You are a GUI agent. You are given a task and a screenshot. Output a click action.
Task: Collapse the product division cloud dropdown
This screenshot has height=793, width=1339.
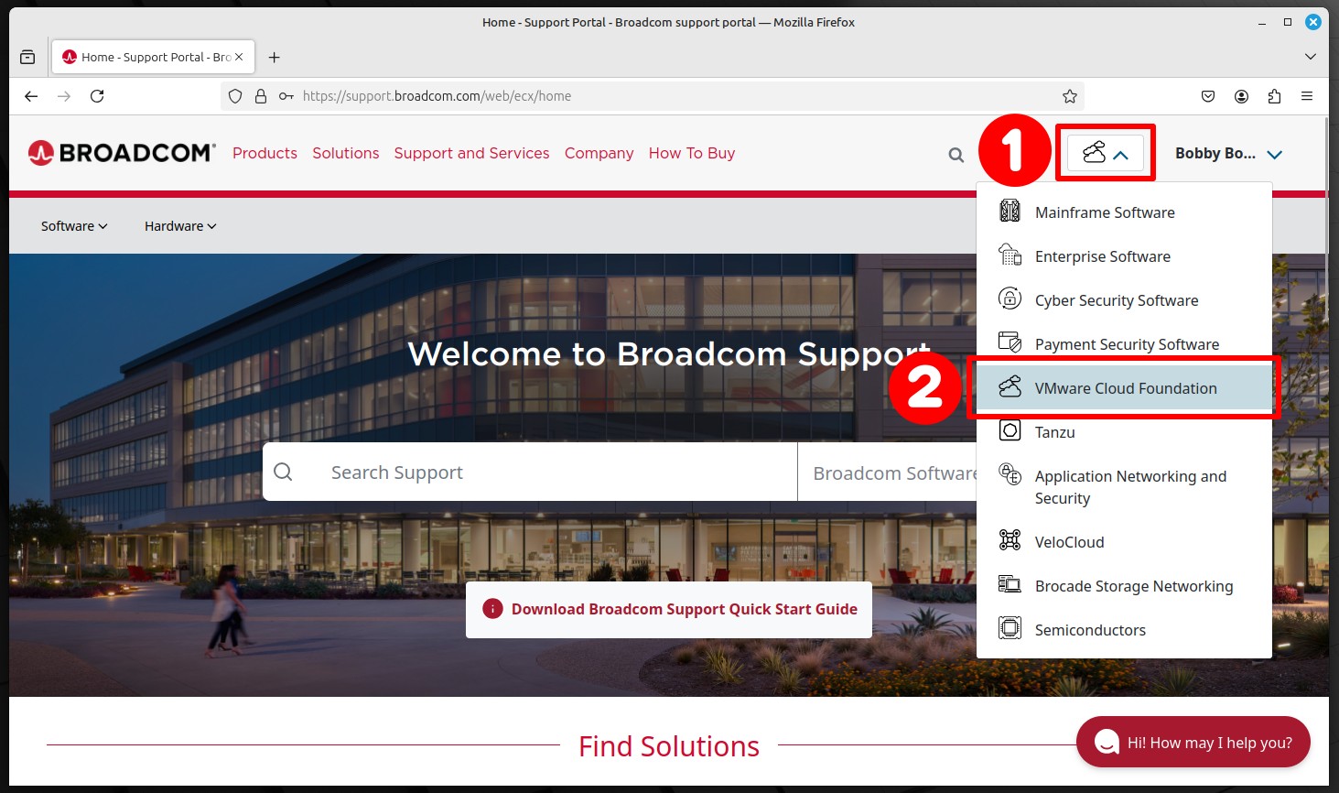point(1106,153)
